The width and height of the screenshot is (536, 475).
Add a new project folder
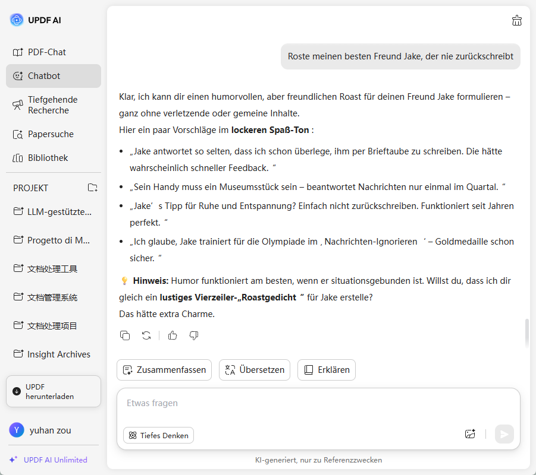[92, 188]
